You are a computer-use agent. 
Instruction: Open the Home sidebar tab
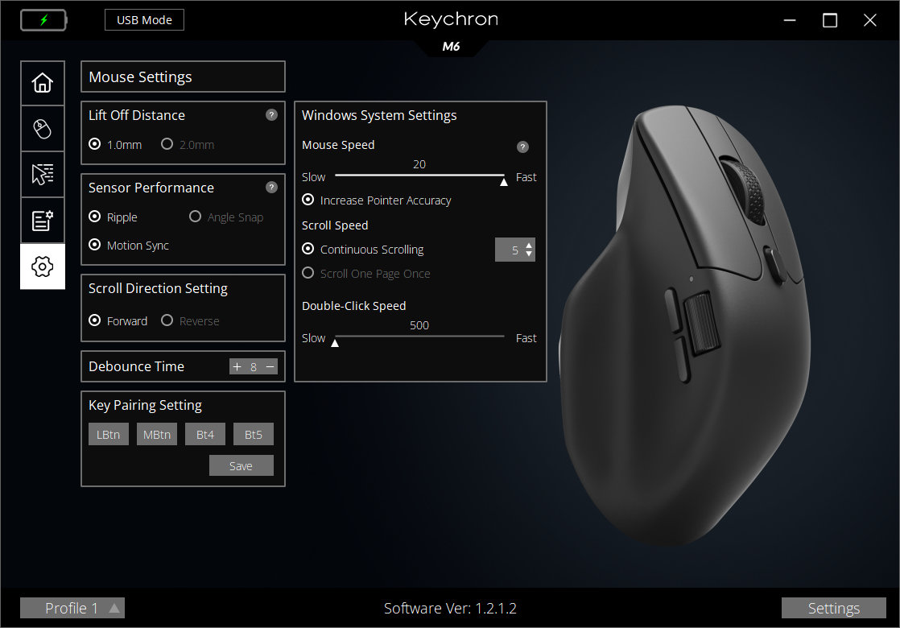click(x=42, y=83)
